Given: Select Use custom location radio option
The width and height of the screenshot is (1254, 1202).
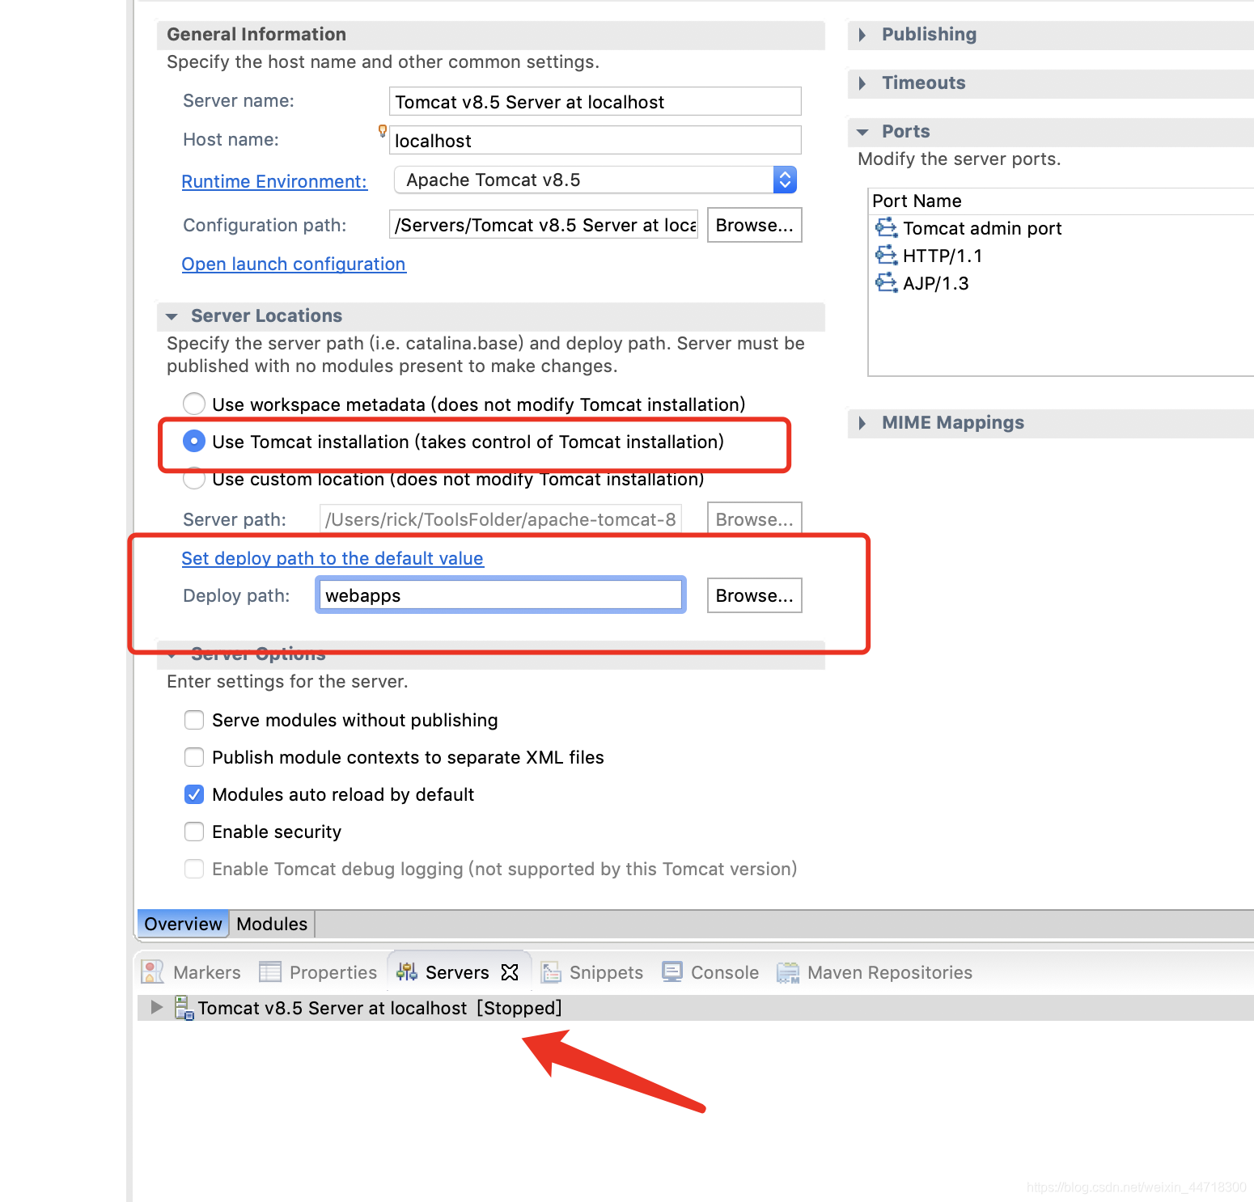Looking at the screenshot, I should click(194, 478).
